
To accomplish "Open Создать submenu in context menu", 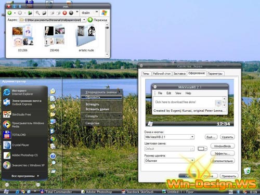I will tap(101, 116).
